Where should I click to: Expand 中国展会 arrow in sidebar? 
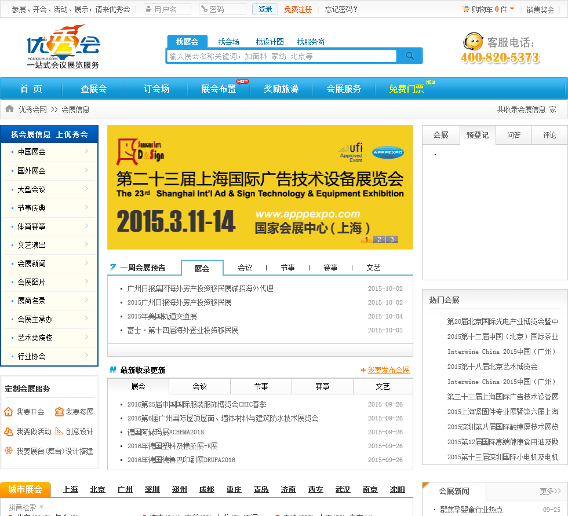click(x=86, y=151)
